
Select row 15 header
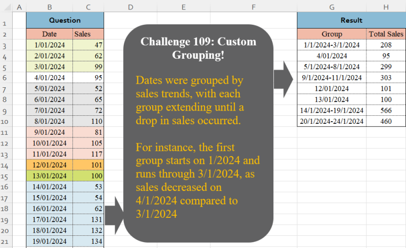point(6,176)
